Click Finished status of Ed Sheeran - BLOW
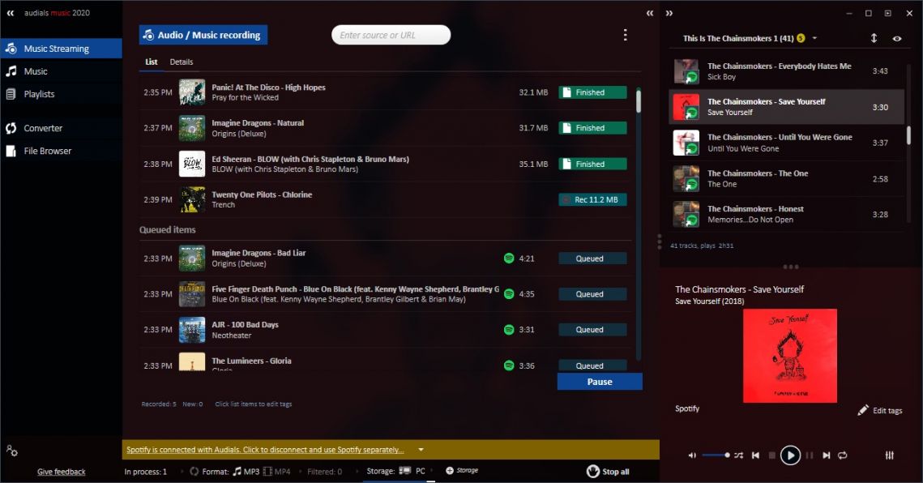Viewport: 923px width, 483px height. (592, 165)
